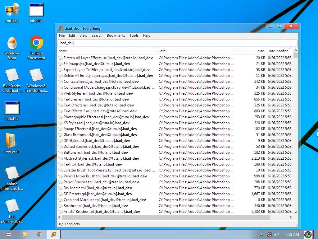Viewport: 318px width, 239px height.
Task: Select DP Presets.tpl file row
Action: (x=175, y=194)
